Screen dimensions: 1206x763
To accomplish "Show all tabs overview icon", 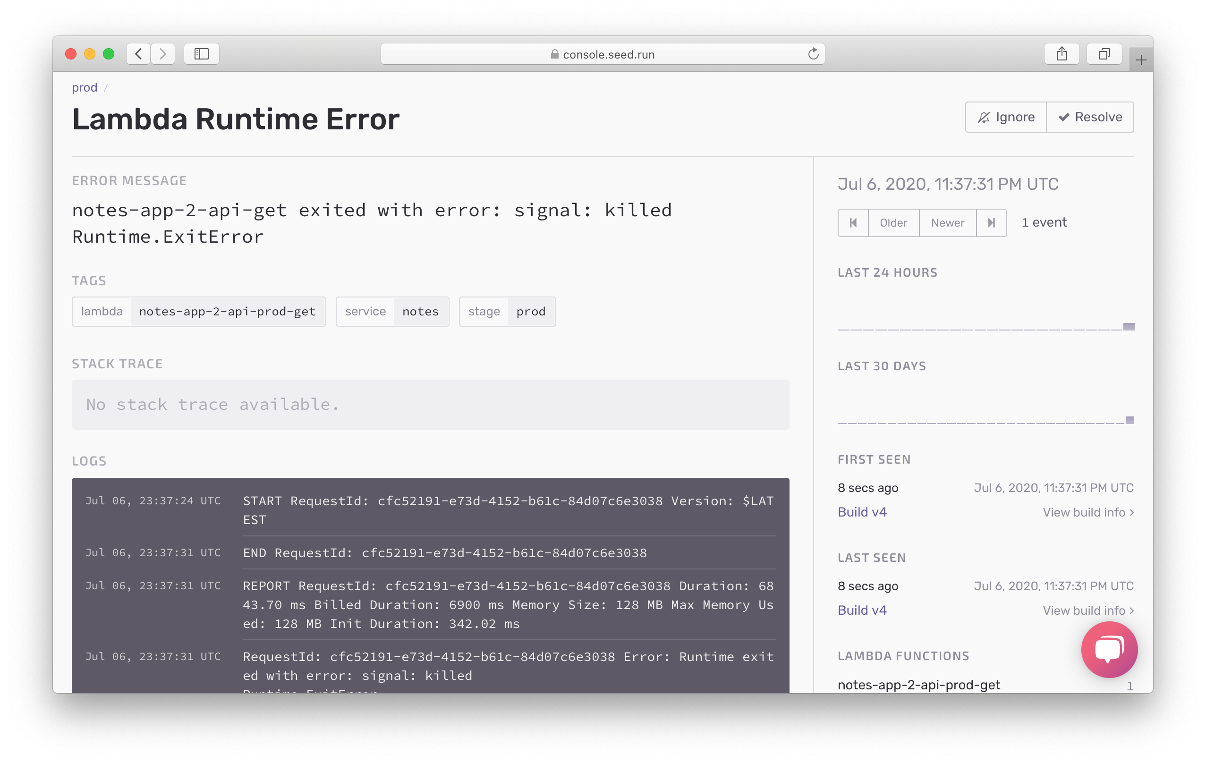I will coord(1104,54).
